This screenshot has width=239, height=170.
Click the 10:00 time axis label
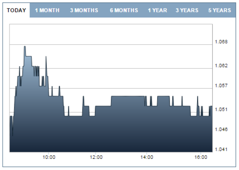click(49, 157)
